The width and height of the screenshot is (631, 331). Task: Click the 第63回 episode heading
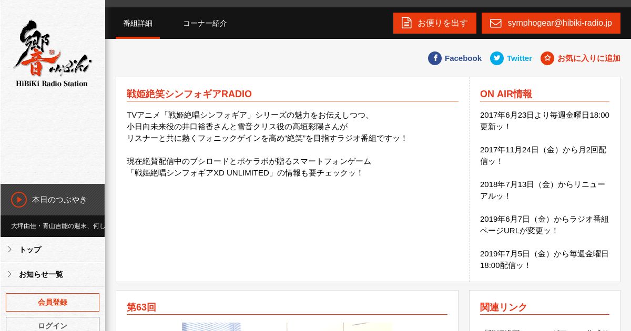click(x=141, y=307)
